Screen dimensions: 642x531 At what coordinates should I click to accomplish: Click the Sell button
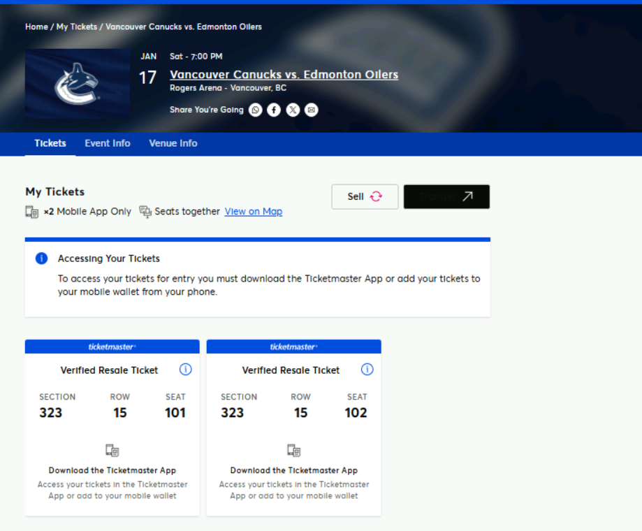click(x=365, y=196)
